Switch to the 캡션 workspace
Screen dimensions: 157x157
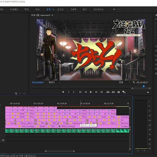[x=85, y=10]
